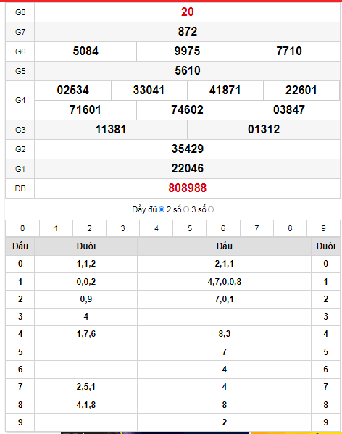Select digit filter tab 3
The height and width of the screenshot is (434, 342).
pos(123,228)
